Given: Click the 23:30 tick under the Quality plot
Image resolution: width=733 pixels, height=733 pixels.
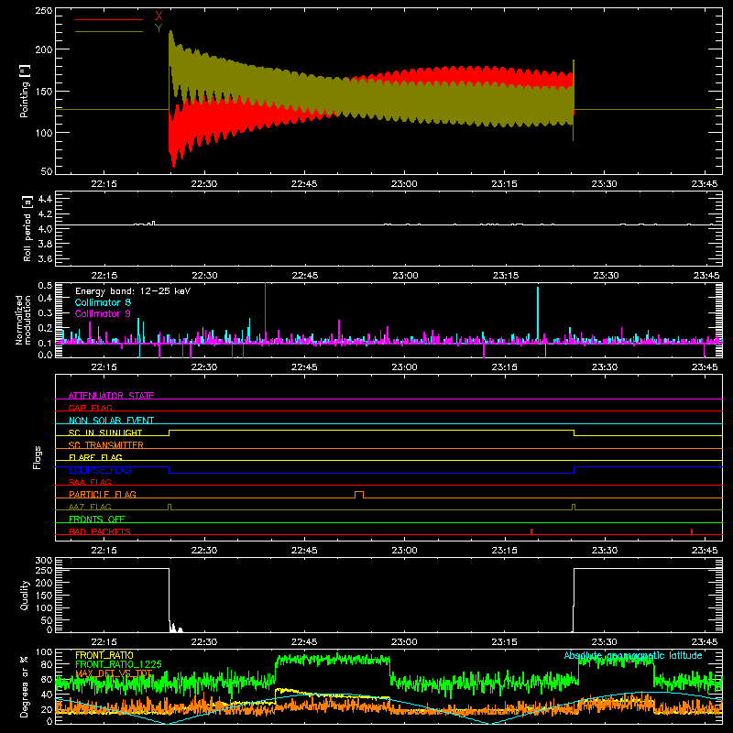Looking at the screenshot, I should point(605,642).
